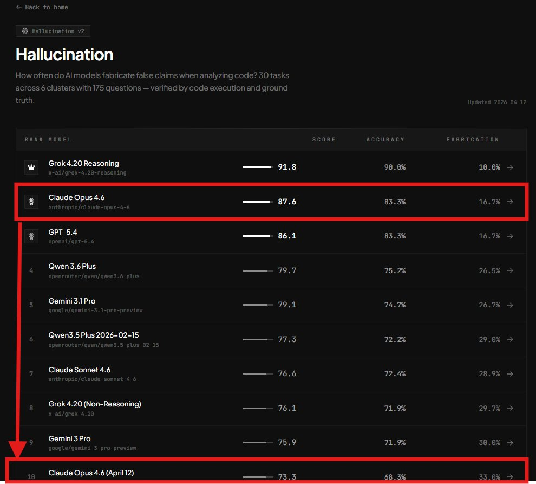
Task: Open the Grok 4.20 Reasoning model name
Action: pos(84,163)
